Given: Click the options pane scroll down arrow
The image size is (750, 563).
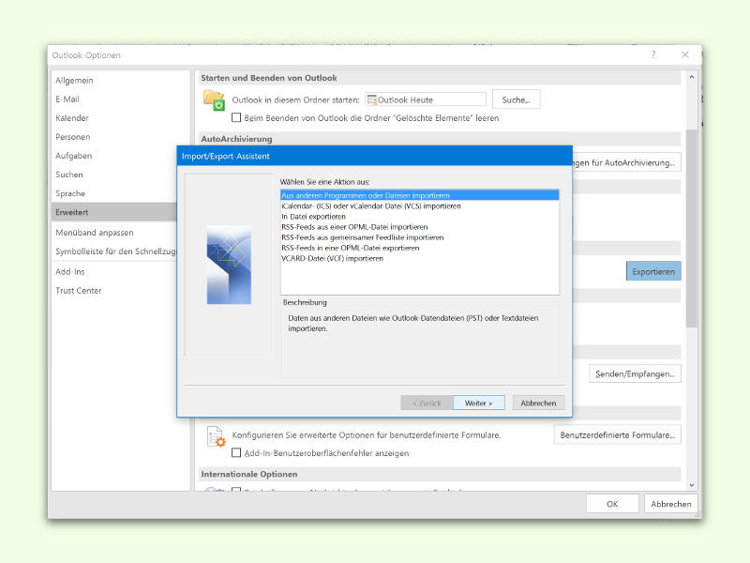Looking at the screenshot, I should click(692, 485).
